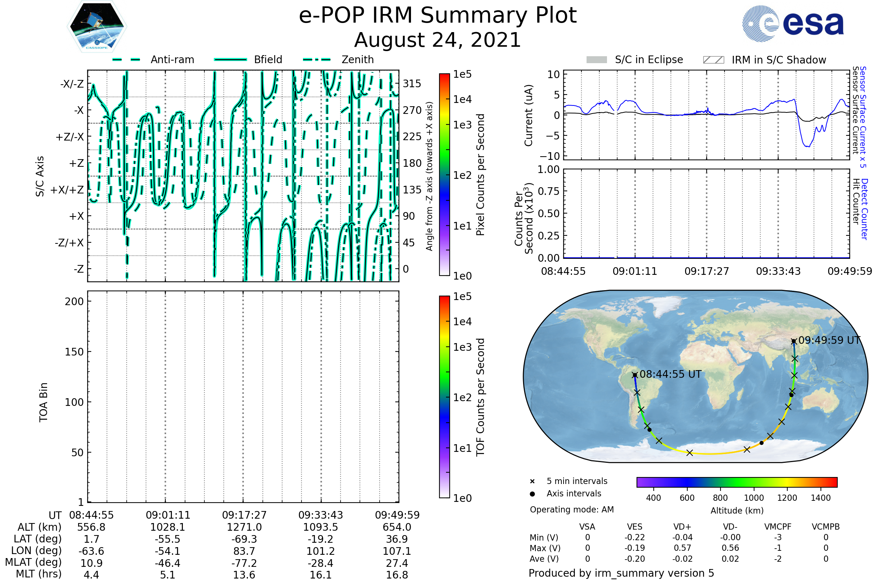Click the IRM in S/C Shadow hatched patch
Viewport: 876px width, 584px height.
(713, 60)
